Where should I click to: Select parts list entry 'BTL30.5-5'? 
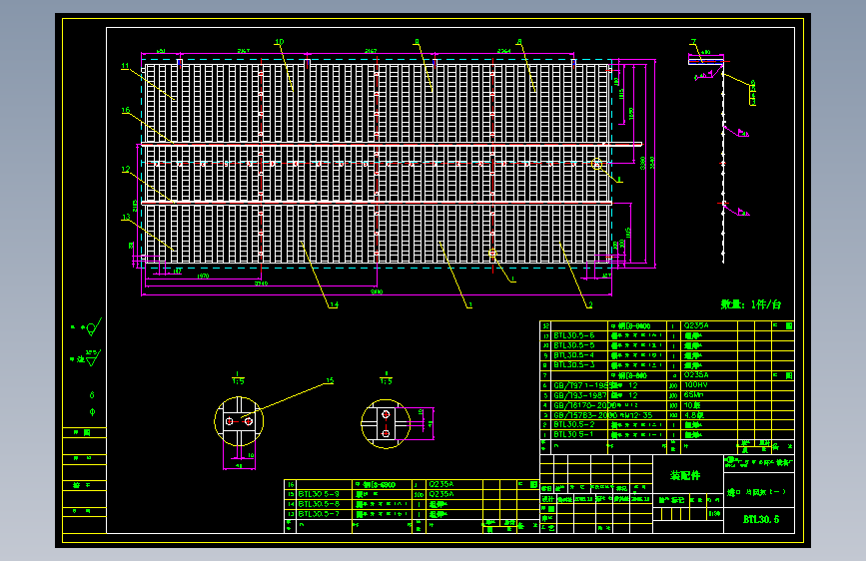tap(573, 345)
